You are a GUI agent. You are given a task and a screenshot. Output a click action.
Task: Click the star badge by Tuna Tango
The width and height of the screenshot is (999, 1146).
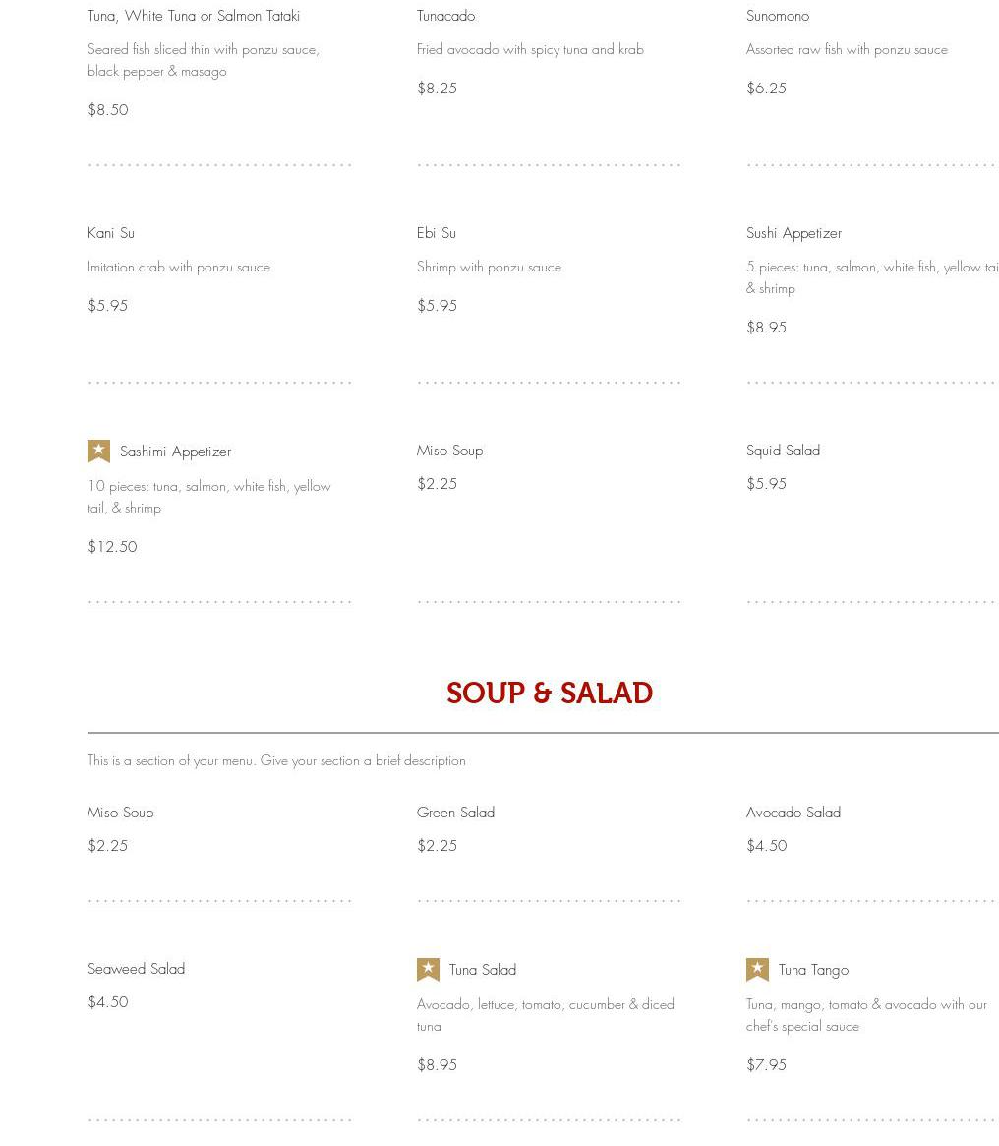click(x=757, y=969)
